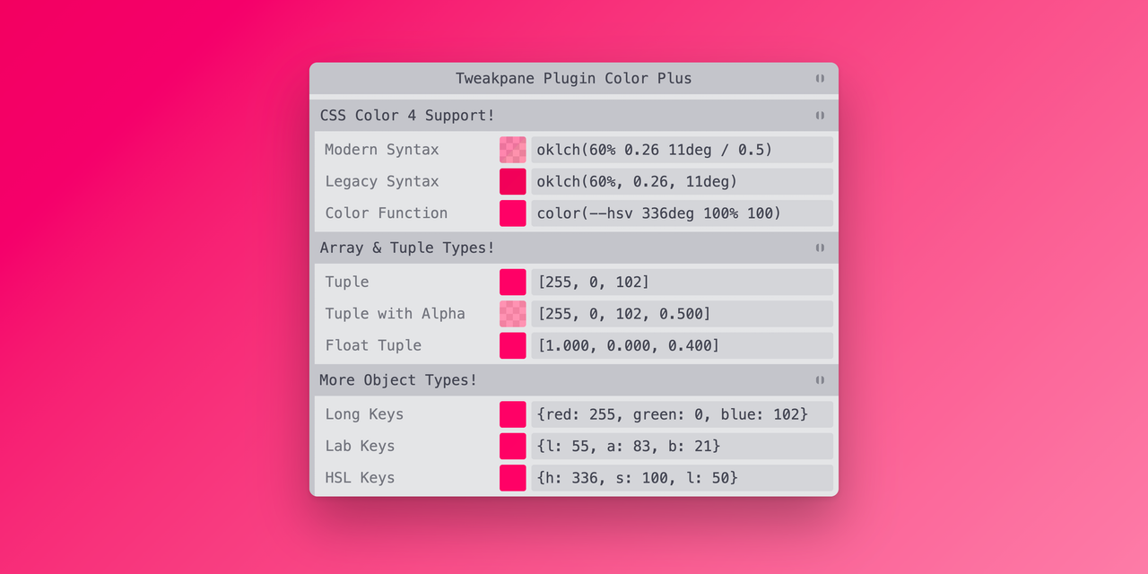Open the Long Keys color swatch picker
1148x574 pixels.
pos(512,413)
